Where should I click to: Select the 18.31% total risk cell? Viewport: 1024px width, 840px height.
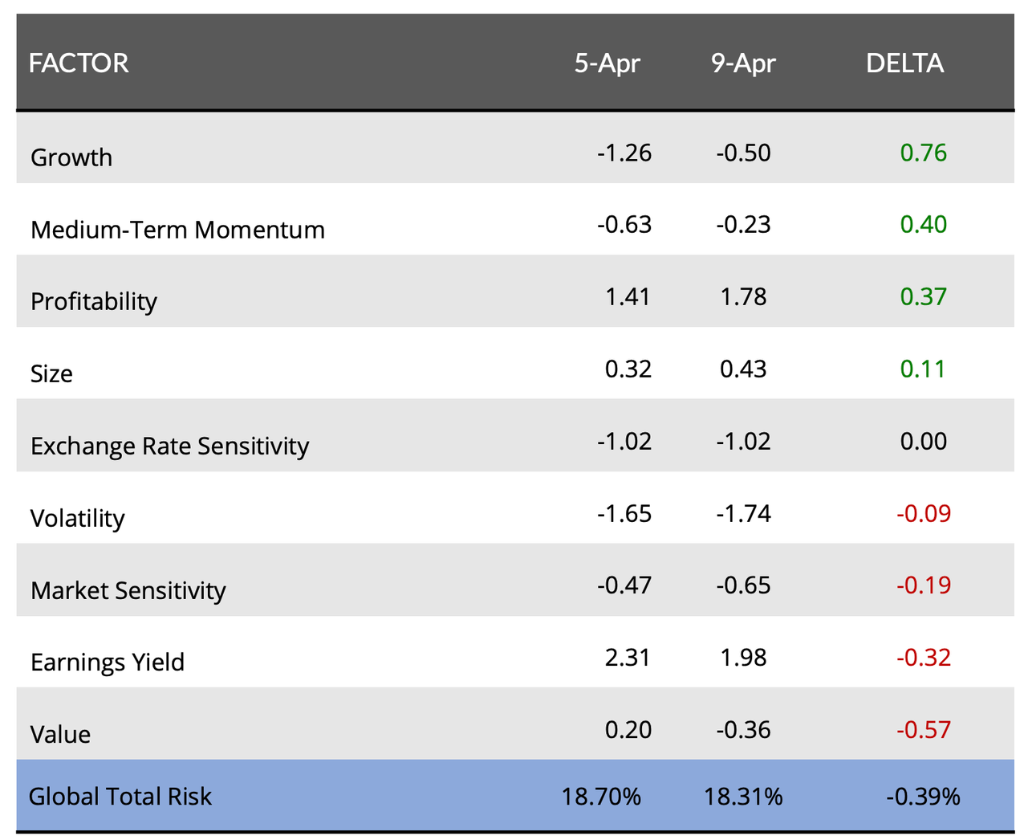click(743, 797)
